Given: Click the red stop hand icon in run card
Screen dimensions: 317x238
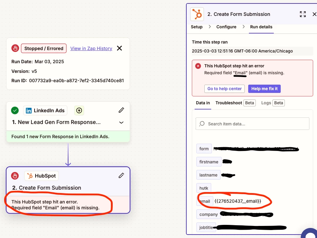Looking at the screenshot, I should (15, 48).
